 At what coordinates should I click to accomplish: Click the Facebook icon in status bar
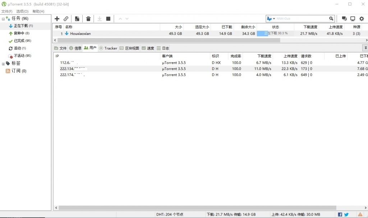click(x=340, y=214)
